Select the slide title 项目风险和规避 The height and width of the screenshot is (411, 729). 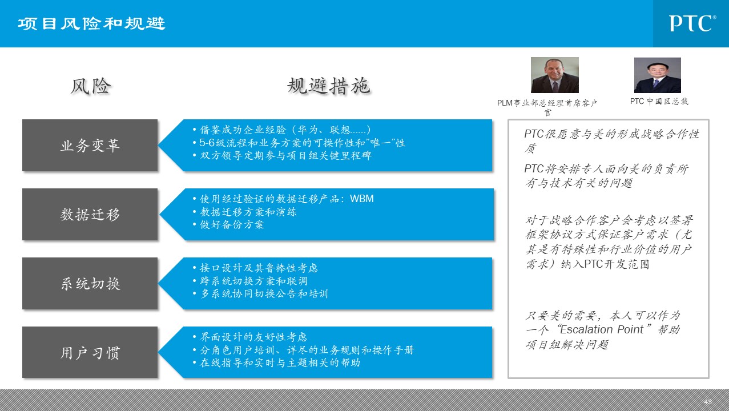tap(91, 24)
